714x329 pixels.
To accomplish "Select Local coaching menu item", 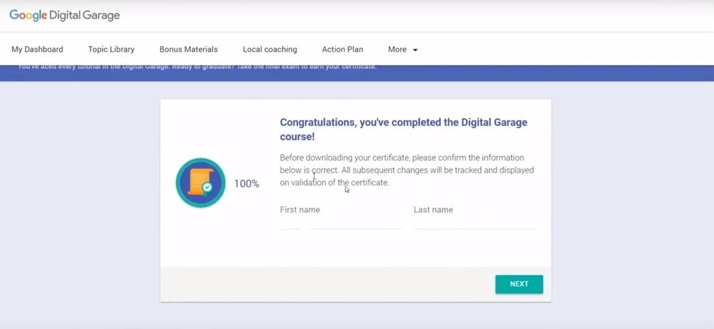I will 269,49.
